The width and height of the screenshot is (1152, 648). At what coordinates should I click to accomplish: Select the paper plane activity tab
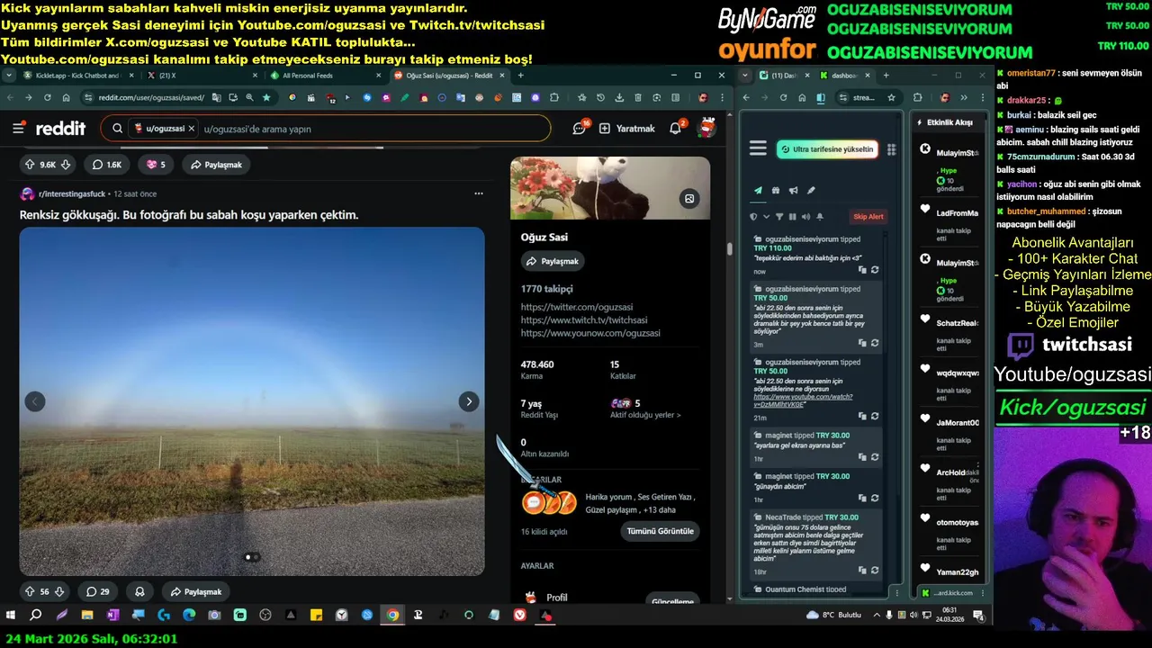click(x=759, y=191)
